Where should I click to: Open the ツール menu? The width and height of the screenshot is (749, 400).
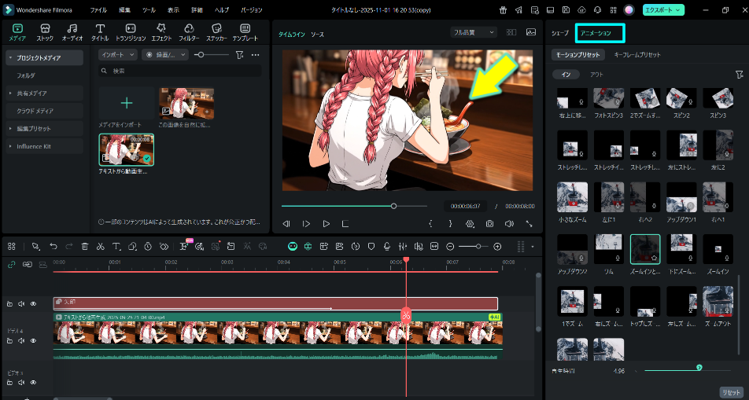(149, 10)
